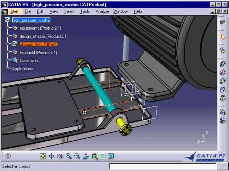Click the document icon left of Start menu
The image size is (229, 171).
pyautogui.click(x=5, y=11)
